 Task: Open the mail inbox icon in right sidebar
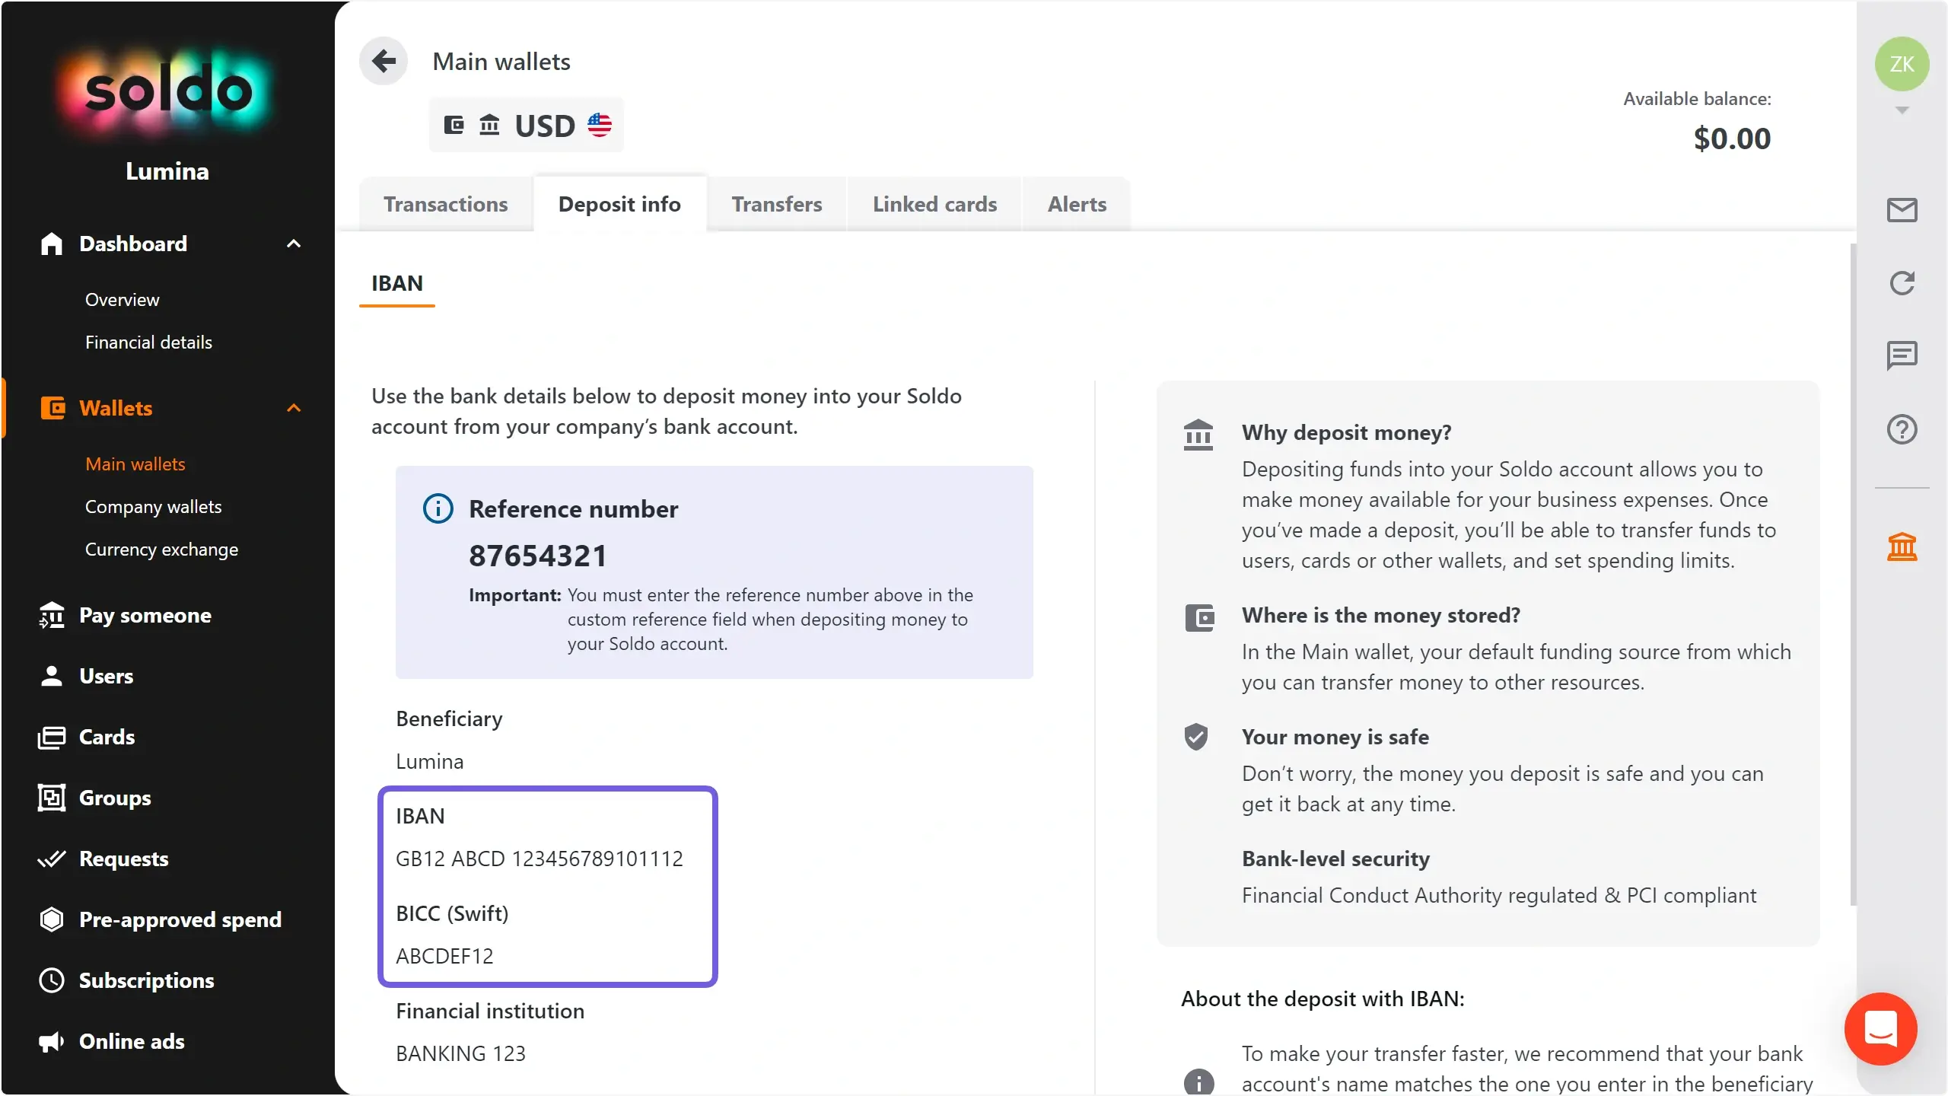pyautogui.click(x=1902, y=210)
